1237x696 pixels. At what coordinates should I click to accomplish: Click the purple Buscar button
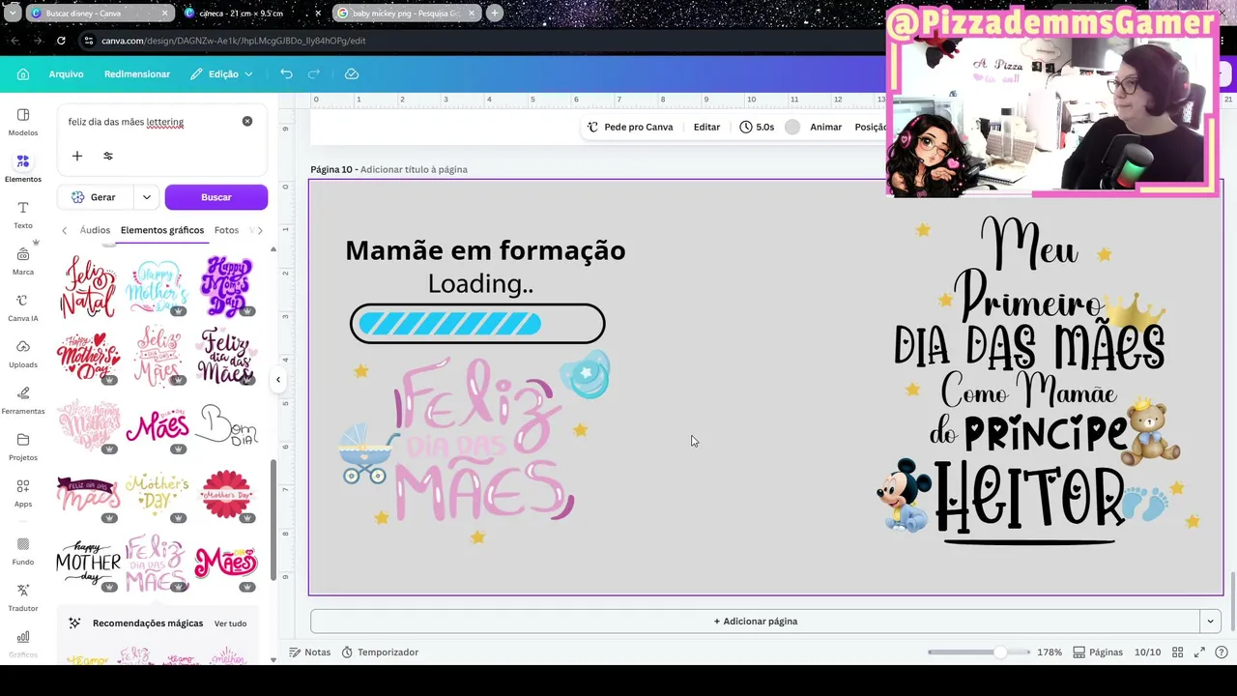tap(216, 197)
